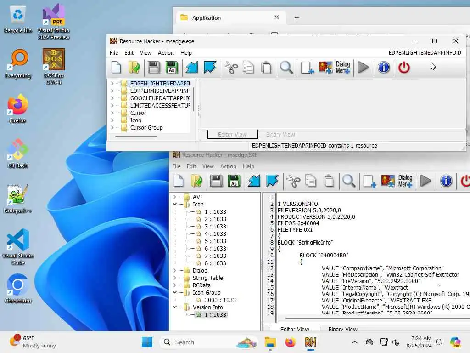Open File menu in front msedge.exe window

click(114, 53)
